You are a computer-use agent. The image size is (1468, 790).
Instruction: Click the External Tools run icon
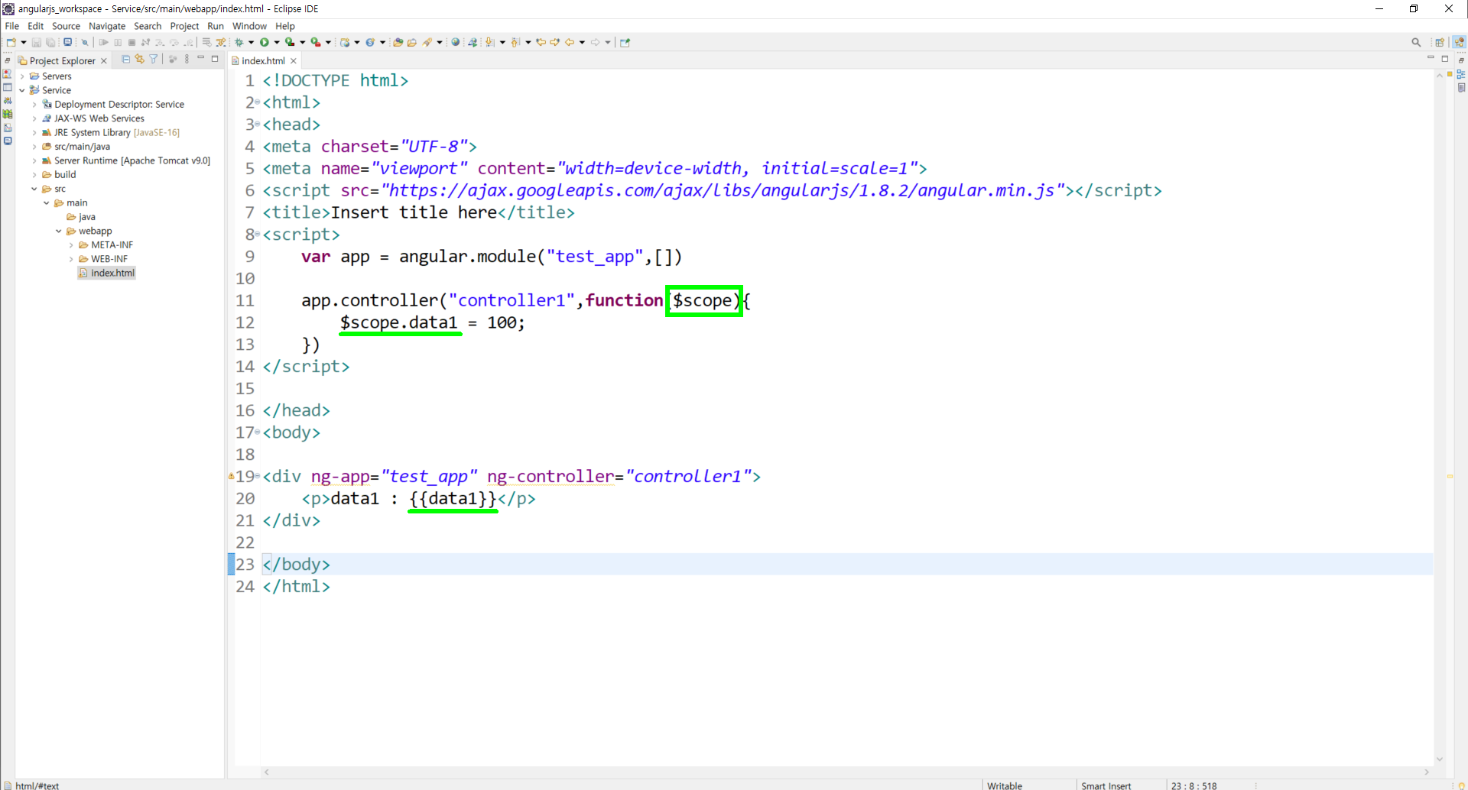tap(315, 42)
